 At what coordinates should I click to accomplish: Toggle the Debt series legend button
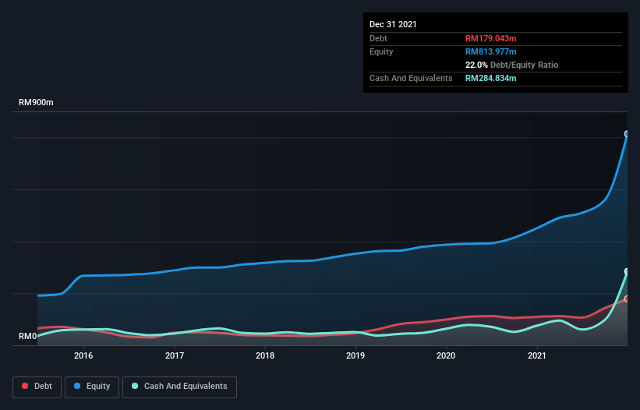37,387
